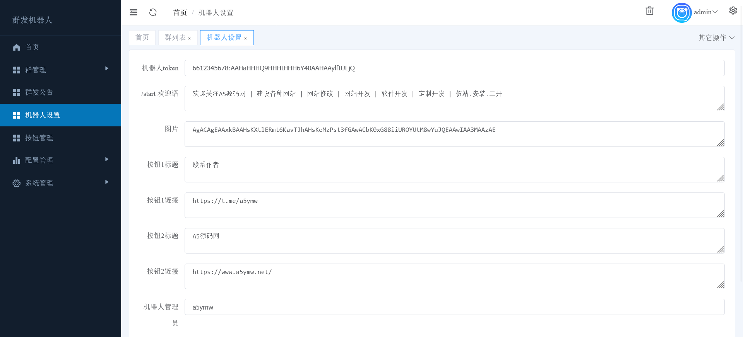
Task: Click the home icon beside 首页 in sidebar
Action: (17, 47)
